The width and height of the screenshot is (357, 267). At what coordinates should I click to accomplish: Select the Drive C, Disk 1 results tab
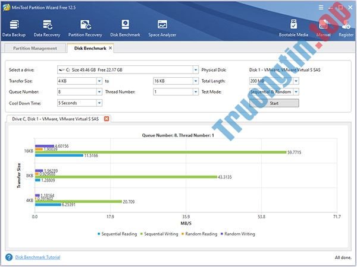pos(55,119)
